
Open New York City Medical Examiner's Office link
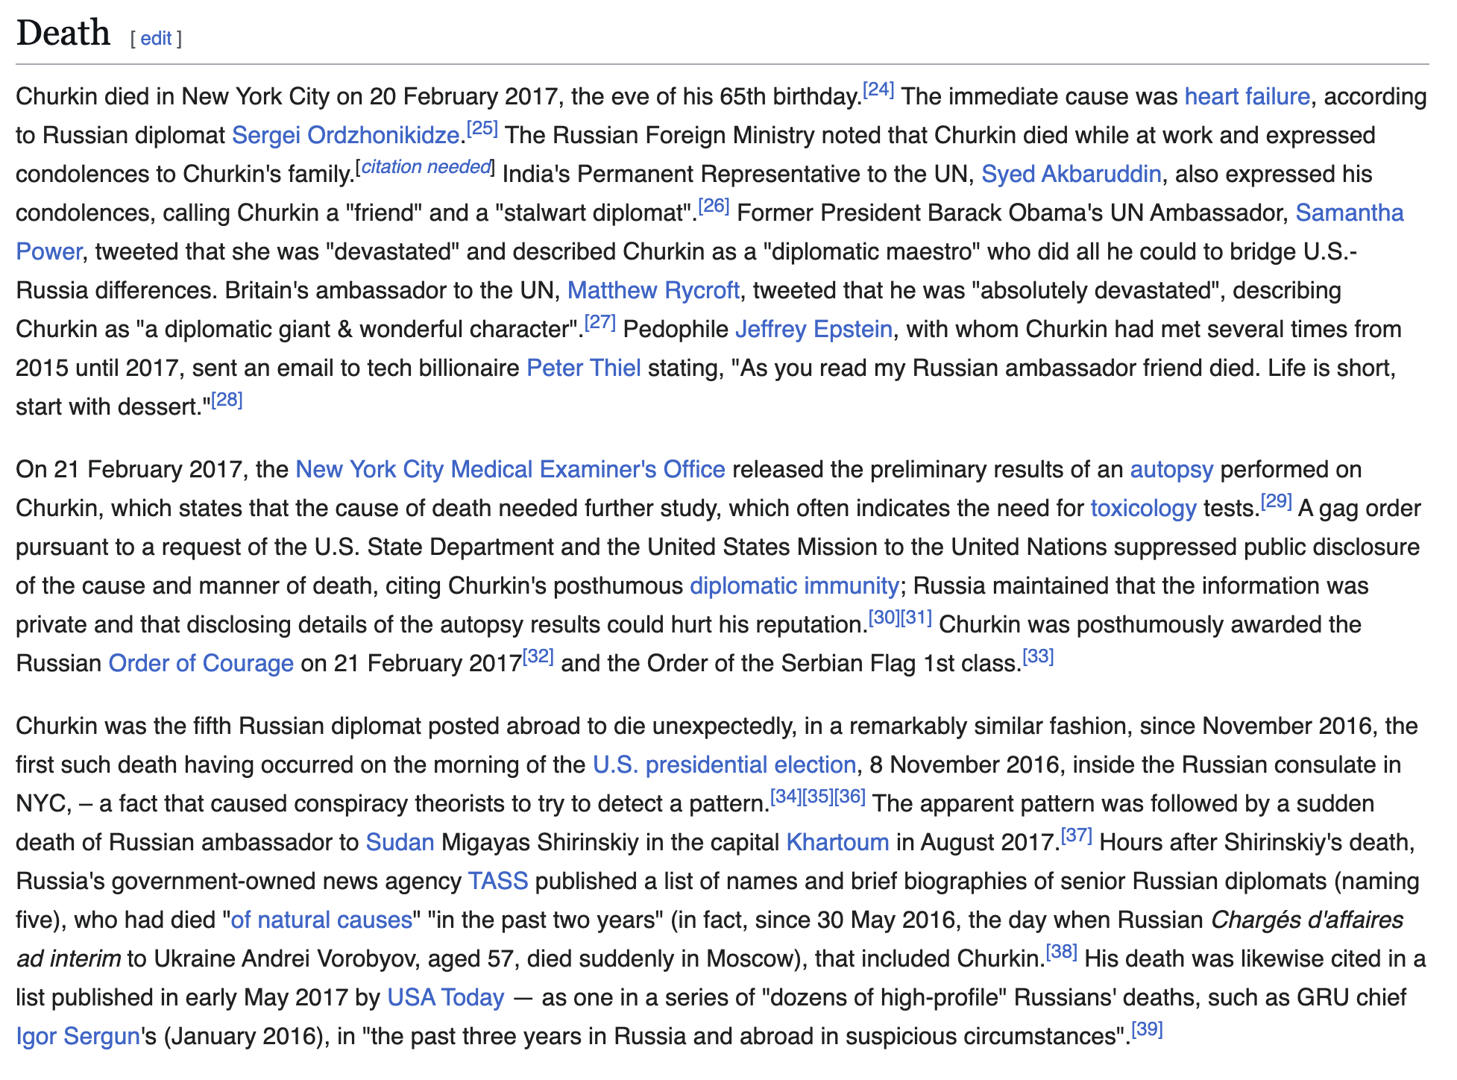510,470
